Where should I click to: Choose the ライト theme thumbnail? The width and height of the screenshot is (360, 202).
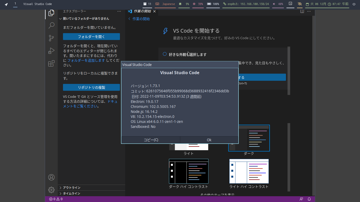coord(189,147)
